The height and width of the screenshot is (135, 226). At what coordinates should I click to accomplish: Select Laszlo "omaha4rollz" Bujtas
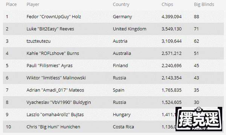click(55, 115)
